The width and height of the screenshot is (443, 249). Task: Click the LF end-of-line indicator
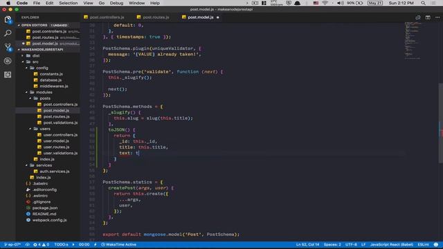(x=363, y=244)
